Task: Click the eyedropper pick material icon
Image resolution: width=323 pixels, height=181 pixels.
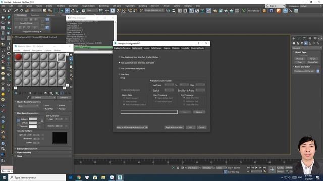Action: pos(28,97)
